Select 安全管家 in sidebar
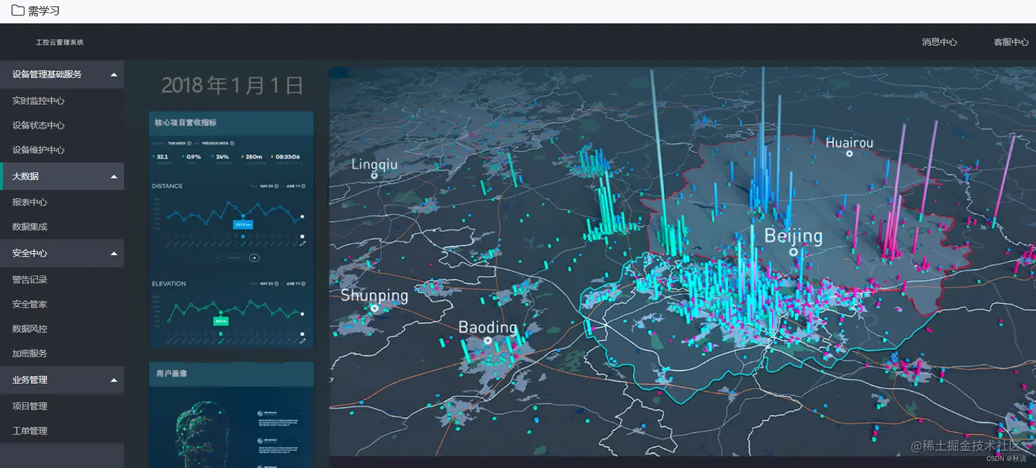1036x468 pixels. (x=29, y=304)
